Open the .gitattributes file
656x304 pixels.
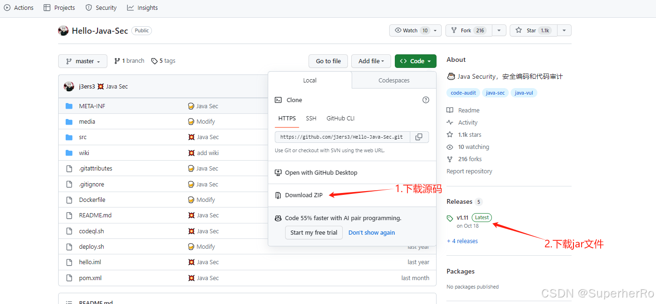[96, 169]
